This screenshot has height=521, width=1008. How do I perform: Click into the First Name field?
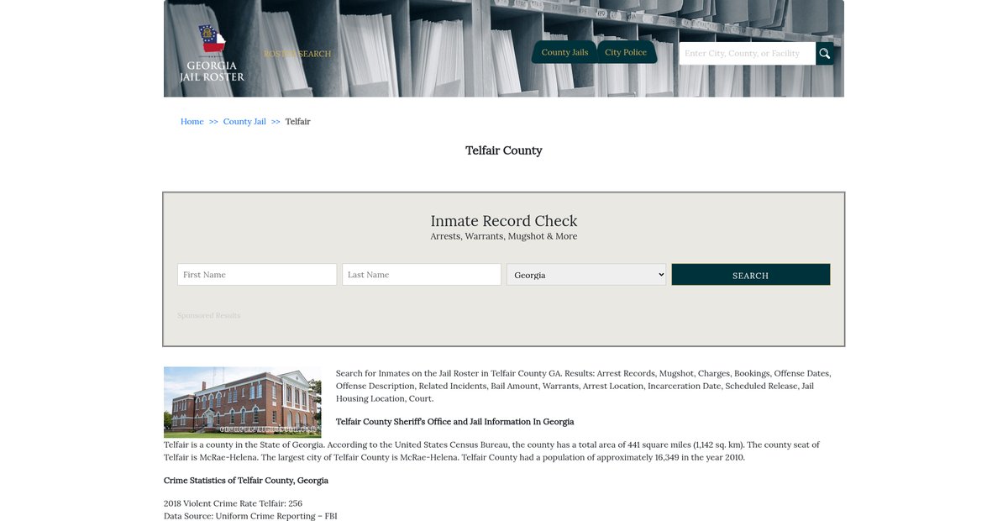pyautogui.click(x=257, y=275)
